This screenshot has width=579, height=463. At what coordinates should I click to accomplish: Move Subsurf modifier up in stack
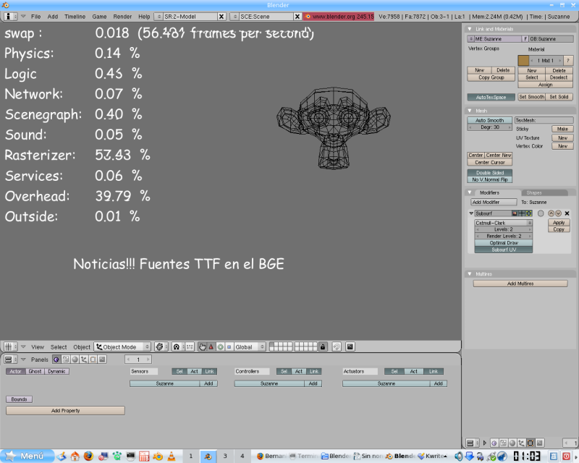551,213
